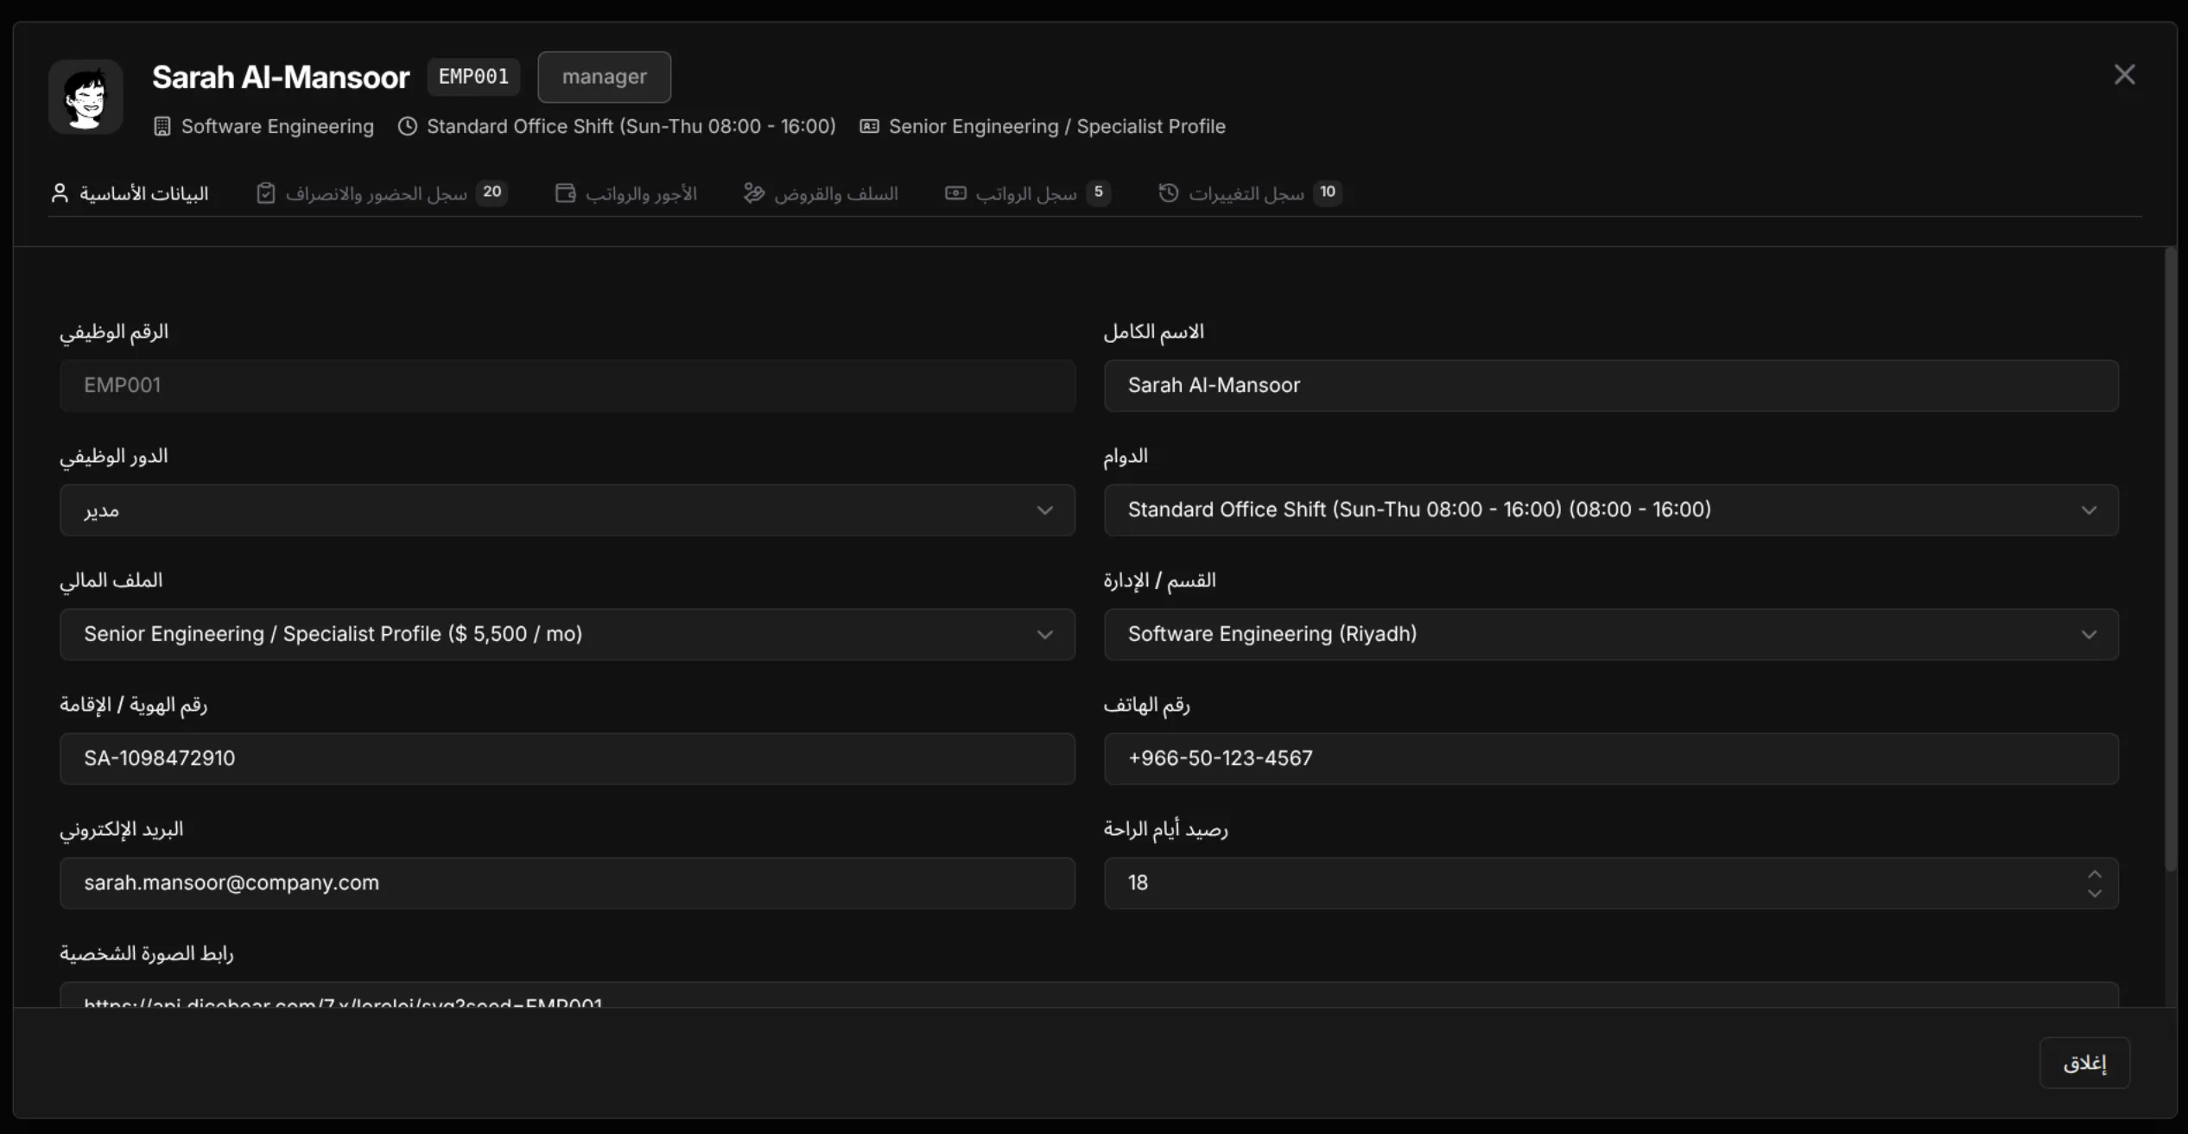The width and height of the screenshot is (2188, 1134).
Task: Click the building icon beside Software Engineering
Action: 162,127
